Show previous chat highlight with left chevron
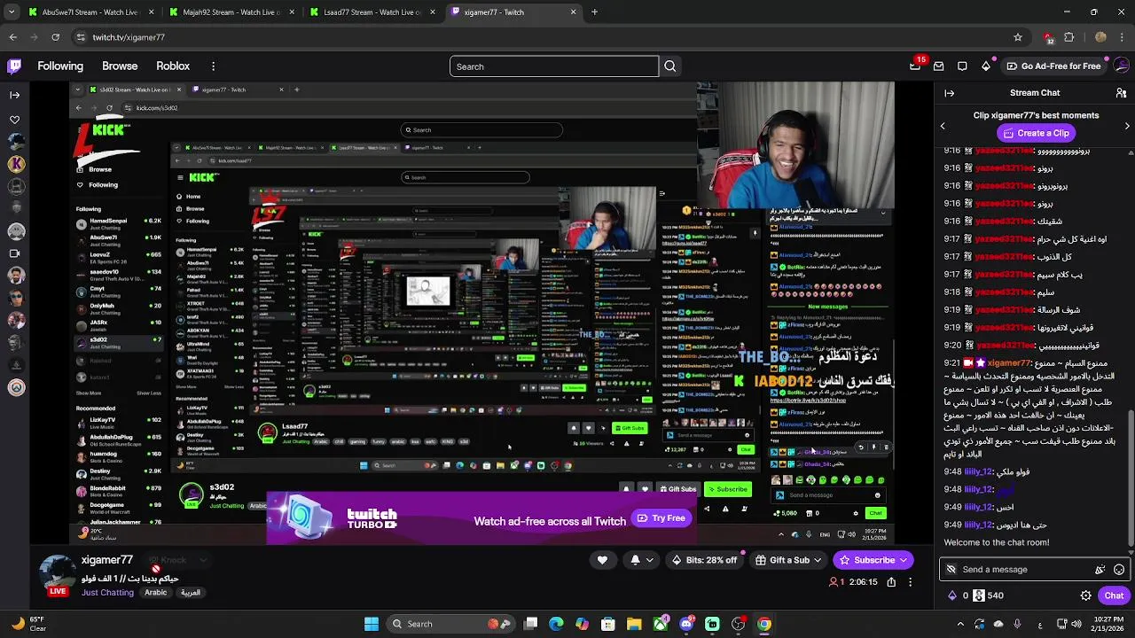1135x638 pixels. [x=943, y=126]
